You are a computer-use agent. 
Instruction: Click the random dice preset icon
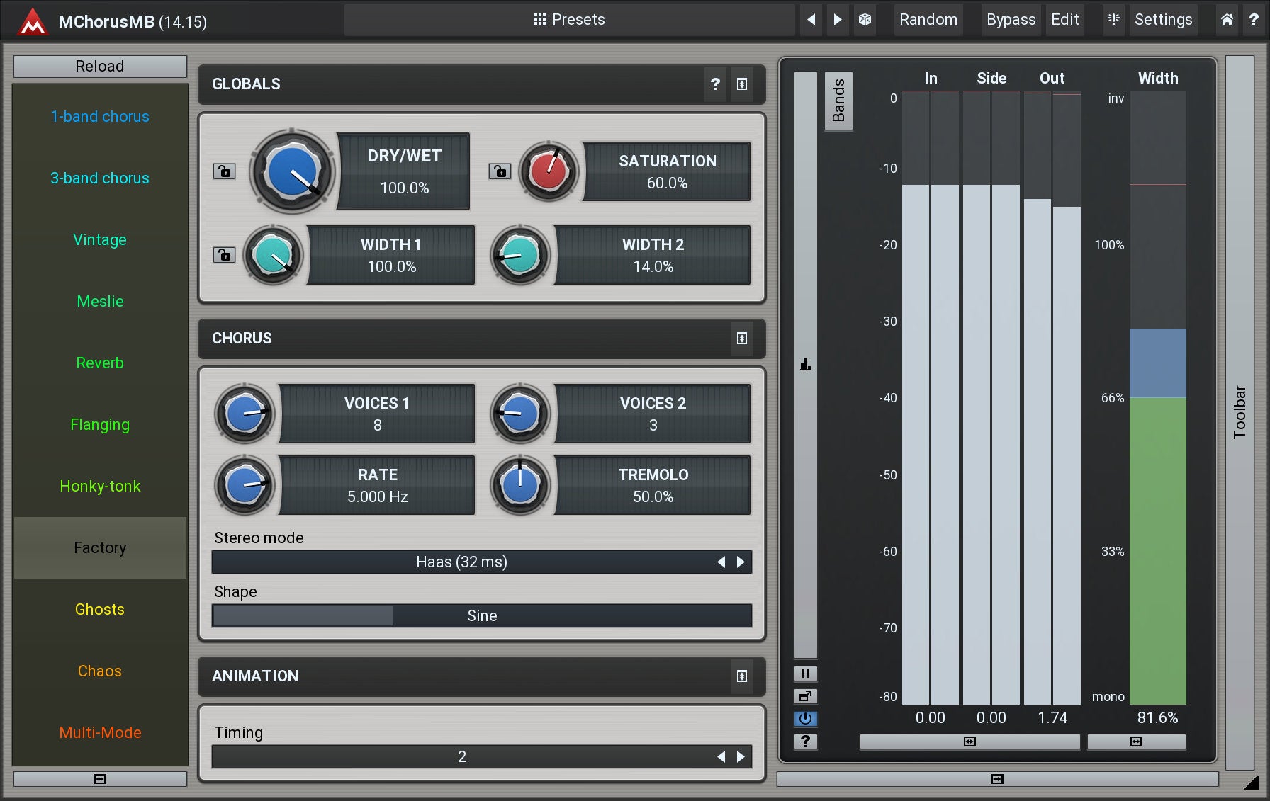865,20
